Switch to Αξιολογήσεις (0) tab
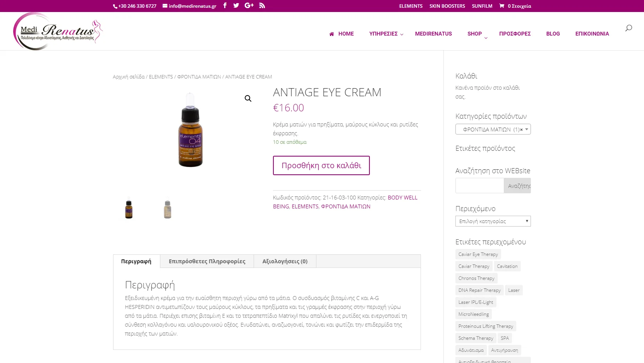 [x=285, y=261]
